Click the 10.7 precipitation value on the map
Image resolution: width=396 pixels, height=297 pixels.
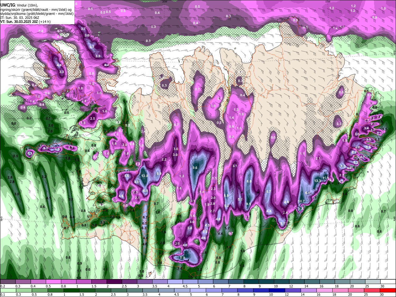302,201
